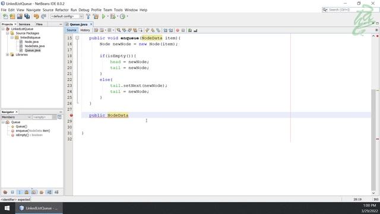Toggle Fully Qualified Names in Navigator
Viewport: 380px width, 214px height.
(x=42, y=192)
